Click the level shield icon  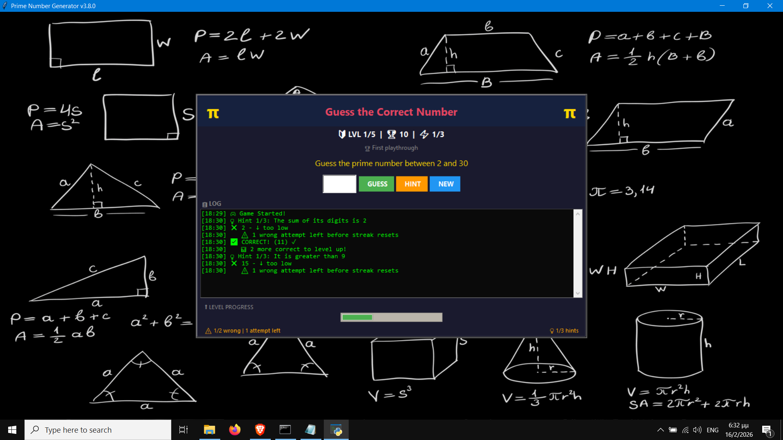pos(342,134)
